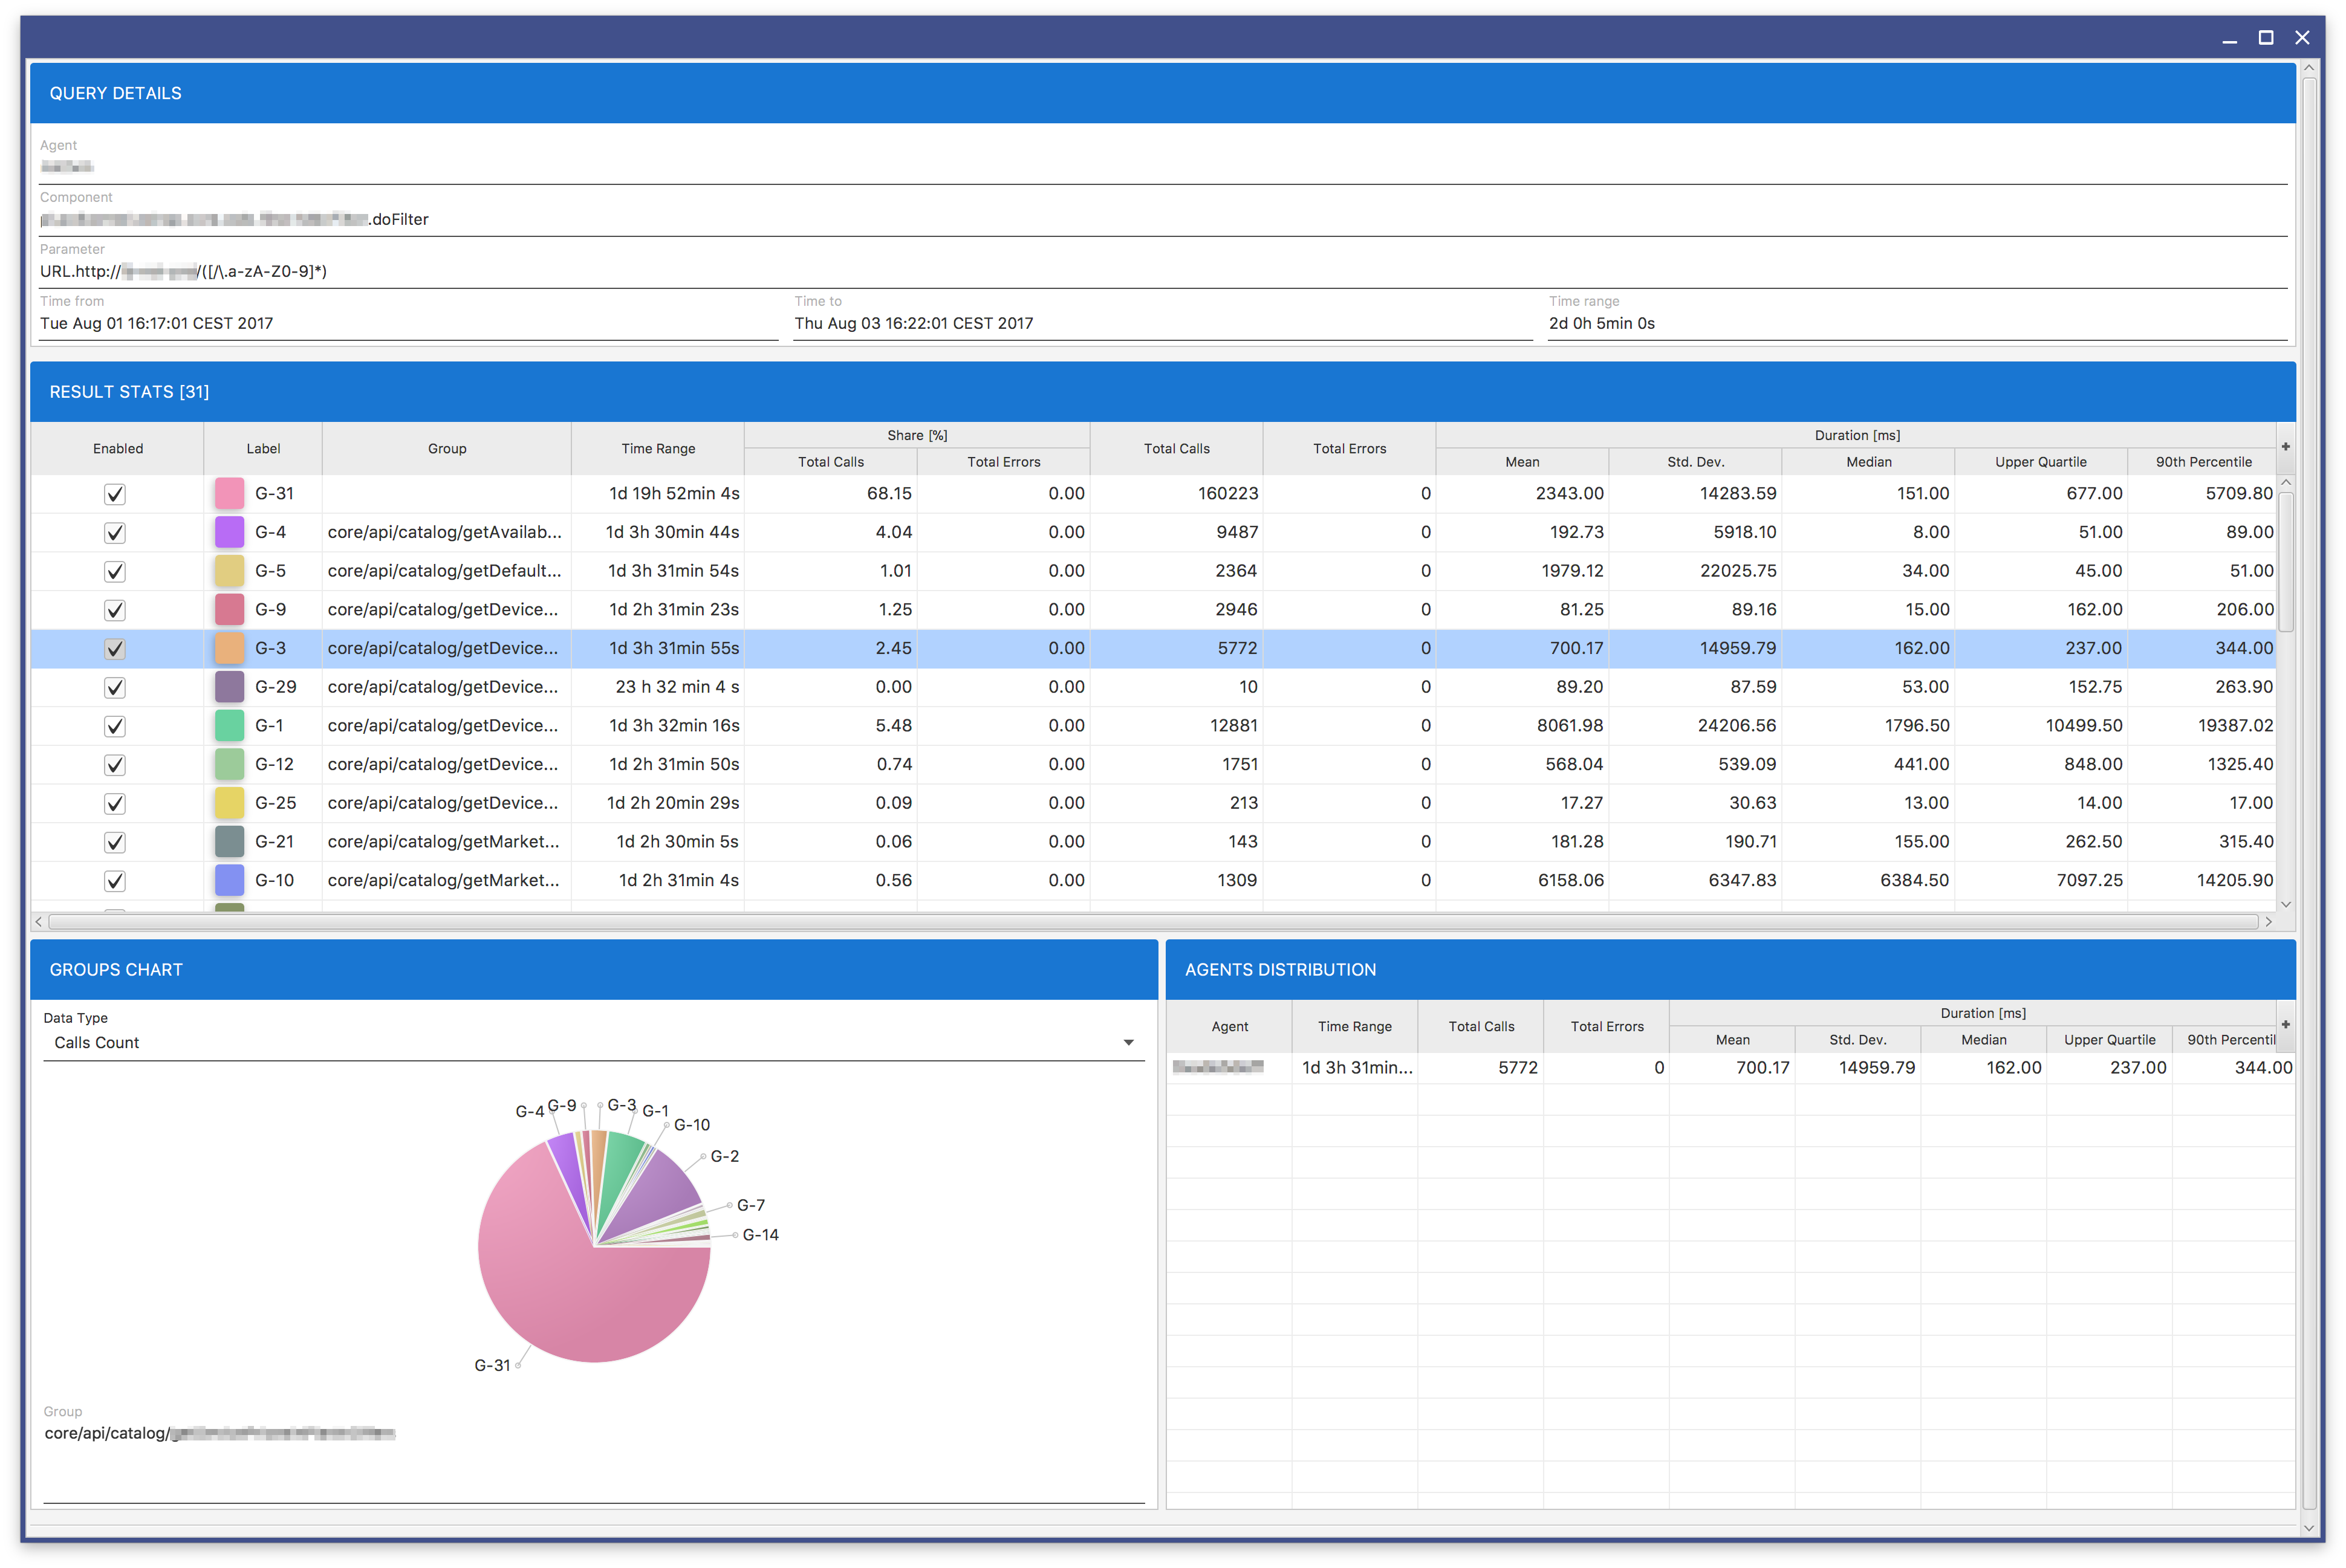Sort Result Stats by Upper Quartile header
Screen dimensions: 2346x1568
pos(2041,461)
